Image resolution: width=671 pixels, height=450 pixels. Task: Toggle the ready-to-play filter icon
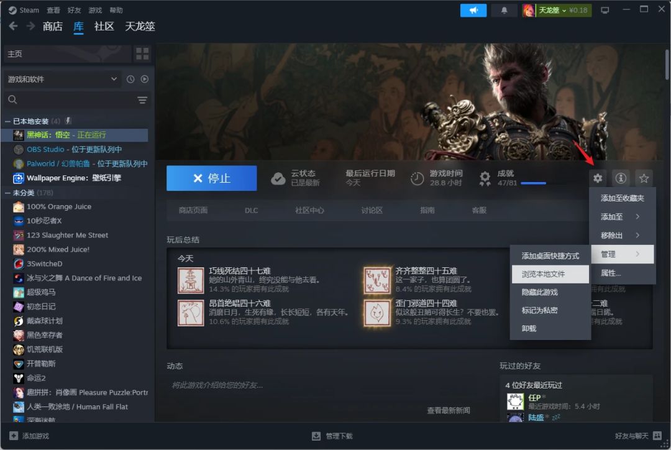pyautogui.click(x=145, y=79)
